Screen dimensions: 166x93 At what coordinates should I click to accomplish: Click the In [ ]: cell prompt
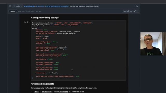point(27,22)
